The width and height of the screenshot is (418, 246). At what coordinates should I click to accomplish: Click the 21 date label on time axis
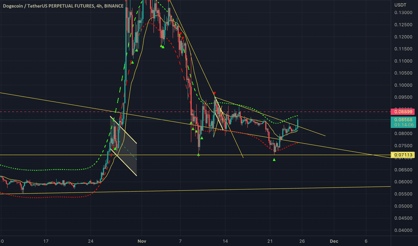click(x=270, y=241)
